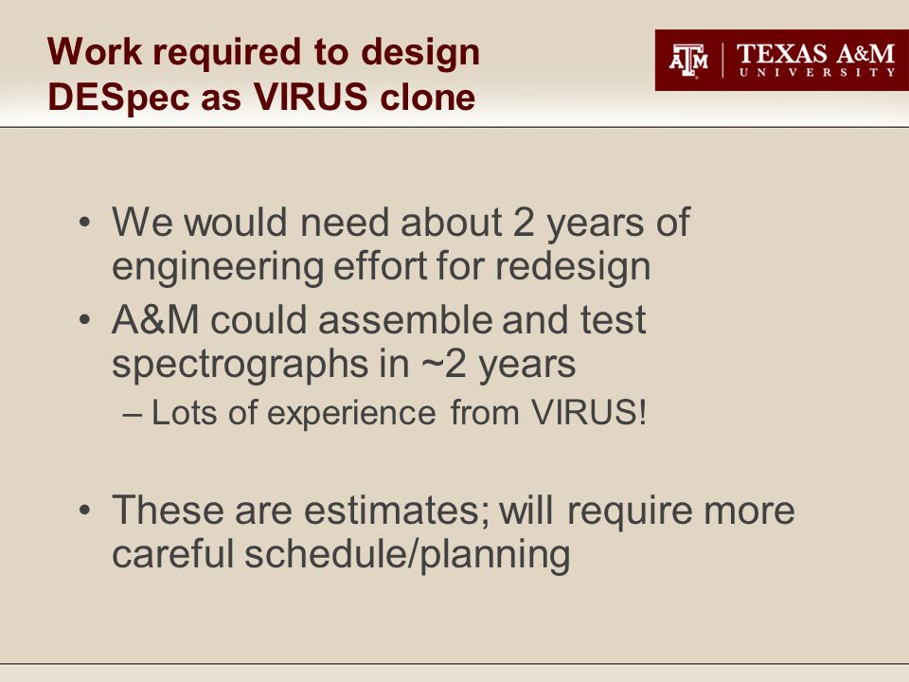Click the text 'These are estimates; will require more'
This screenshot has height=682, width=909.
coord(454,511)
